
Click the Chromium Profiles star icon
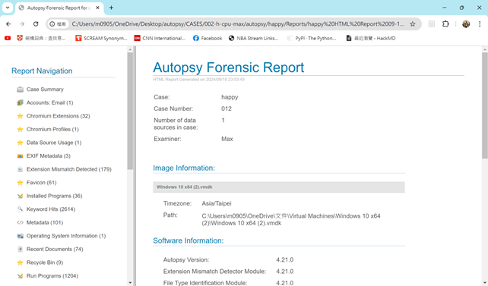[21, 130]
